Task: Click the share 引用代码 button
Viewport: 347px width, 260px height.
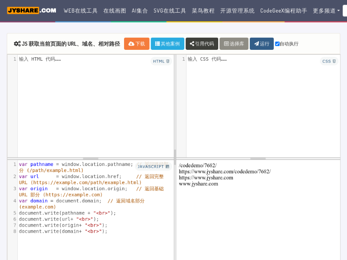Action: pos(202,44)
